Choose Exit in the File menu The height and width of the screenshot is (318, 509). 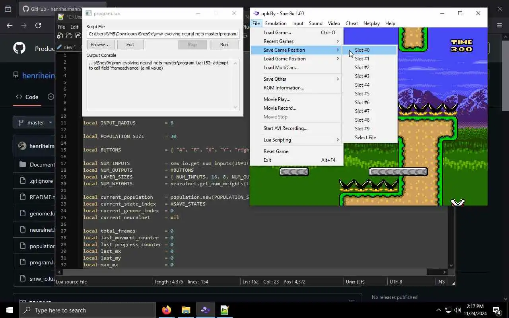tap(297, 160)
